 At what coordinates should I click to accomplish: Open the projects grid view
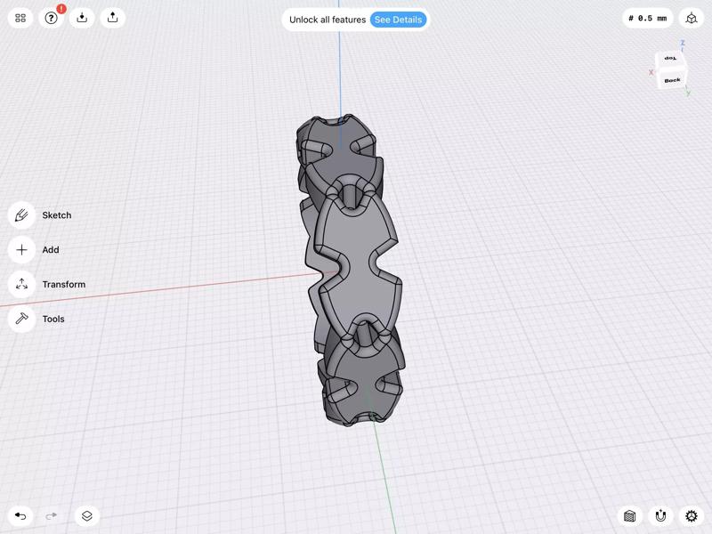[x=21, y=18]
